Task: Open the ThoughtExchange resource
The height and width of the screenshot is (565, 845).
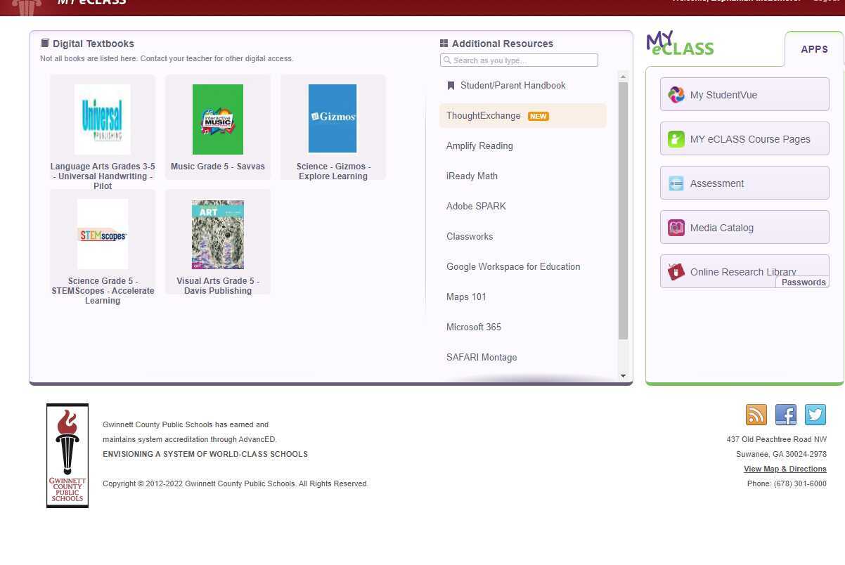Action: 483,115
